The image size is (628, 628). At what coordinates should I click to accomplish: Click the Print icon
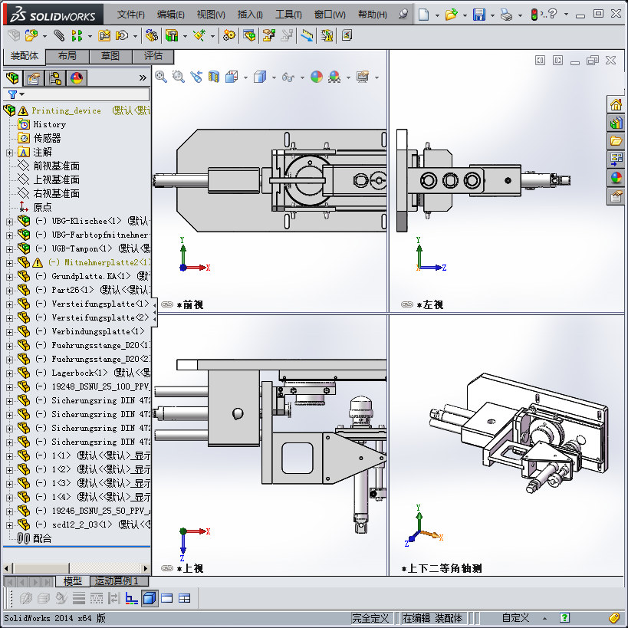point(507,15)
